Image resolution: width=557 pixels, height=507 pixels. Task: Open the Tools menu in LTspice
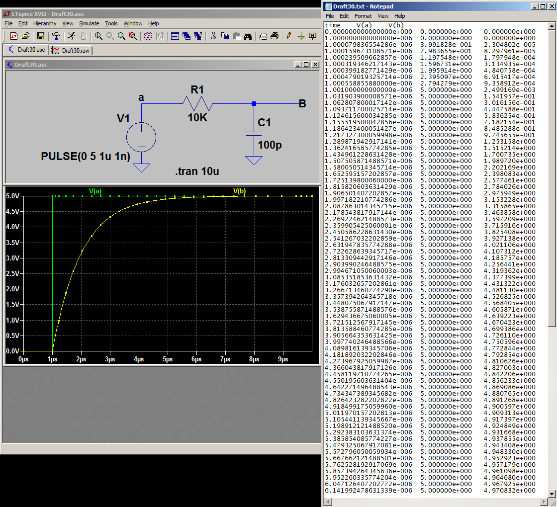[x=111, y=23]
